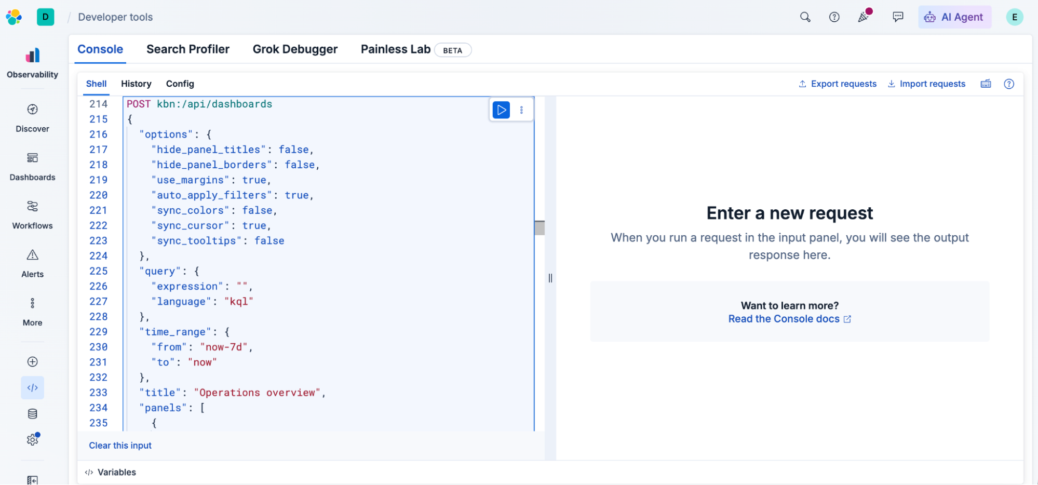Screen dimensions: 1038x485
Task: Open keyboard shortcuts icon
Action: coord(986,84)
